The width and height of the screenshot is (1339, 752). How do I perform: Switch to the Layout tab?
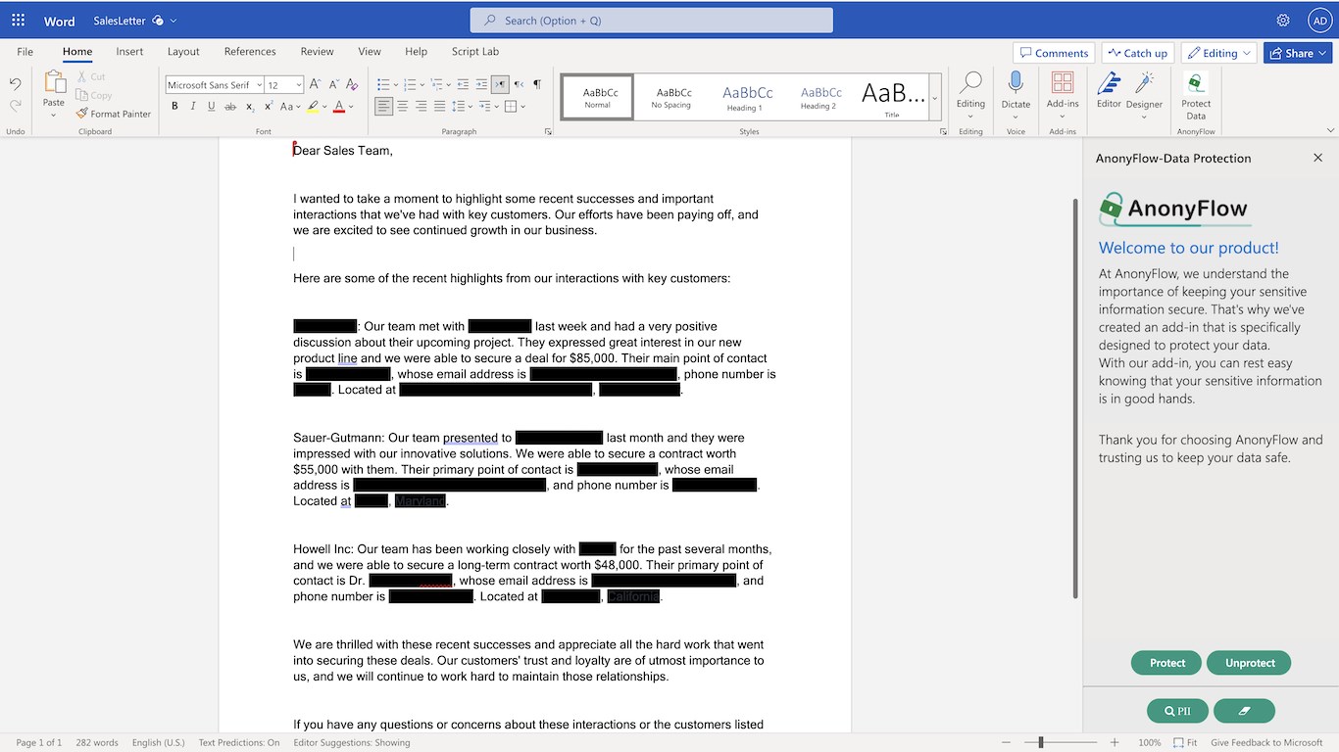[183, 52]
